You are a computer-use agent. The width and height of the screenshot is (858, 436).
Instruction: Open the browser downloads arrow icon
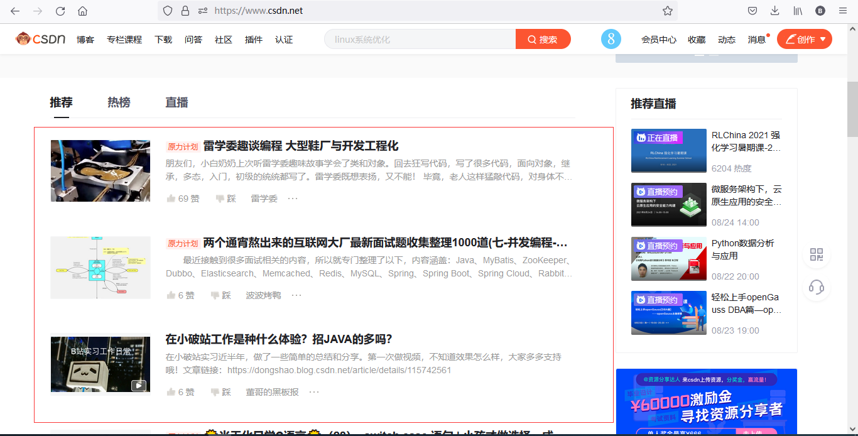(x=775, y=11)
